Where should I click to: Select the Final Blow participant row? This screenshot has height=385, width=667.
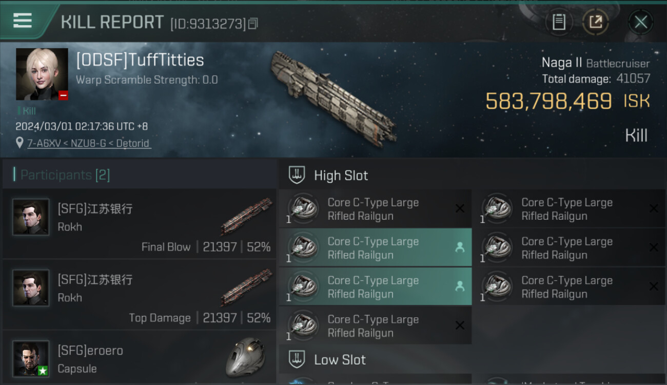140,223
